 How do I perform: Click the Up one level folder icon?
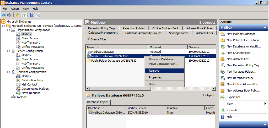coord(18,15)
